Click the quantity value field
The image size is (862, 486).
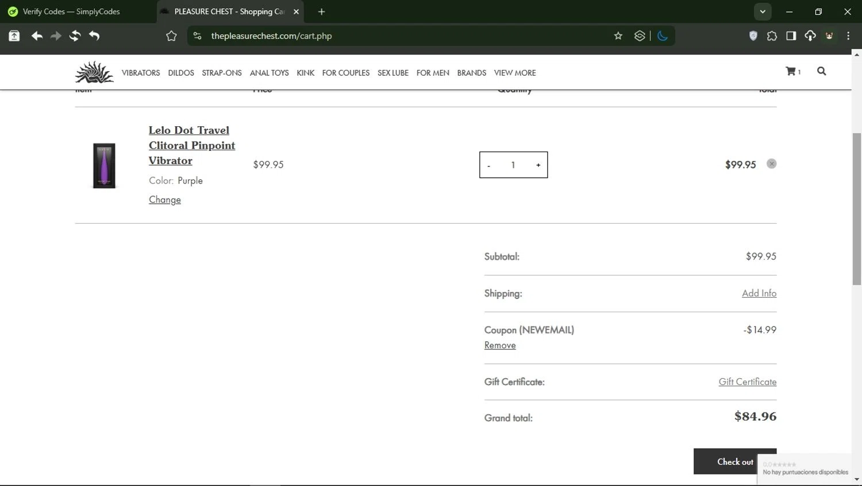513,165
